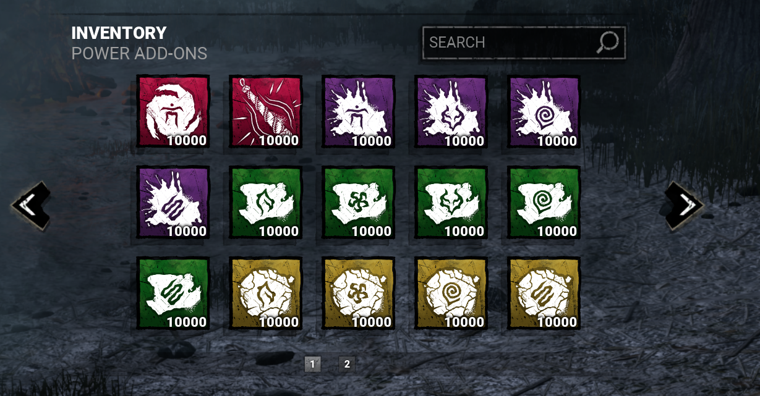Select inventory page 1 indicator
The height and width of the screenshot is (396, 760).
(x=312, y=364)
